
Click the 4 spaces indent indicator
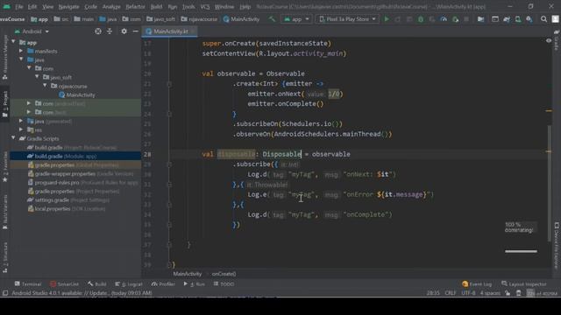tap(490, 293)
